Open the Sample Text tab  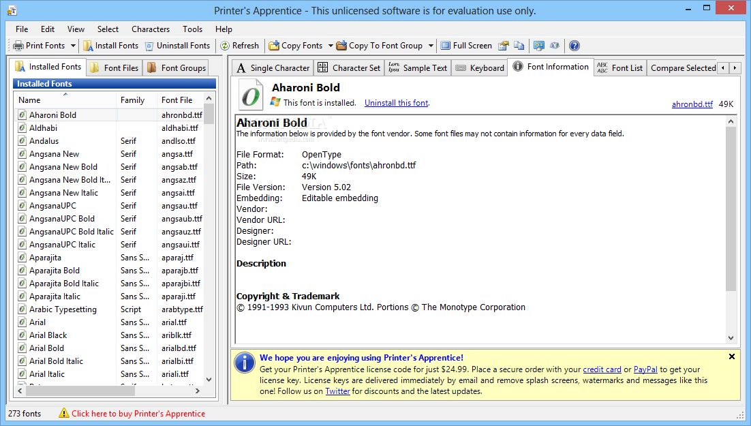[418, 68]
